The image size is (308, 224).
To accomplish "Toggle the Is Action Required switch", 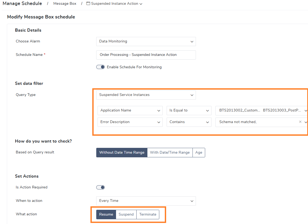I will (x=100, y=187).
